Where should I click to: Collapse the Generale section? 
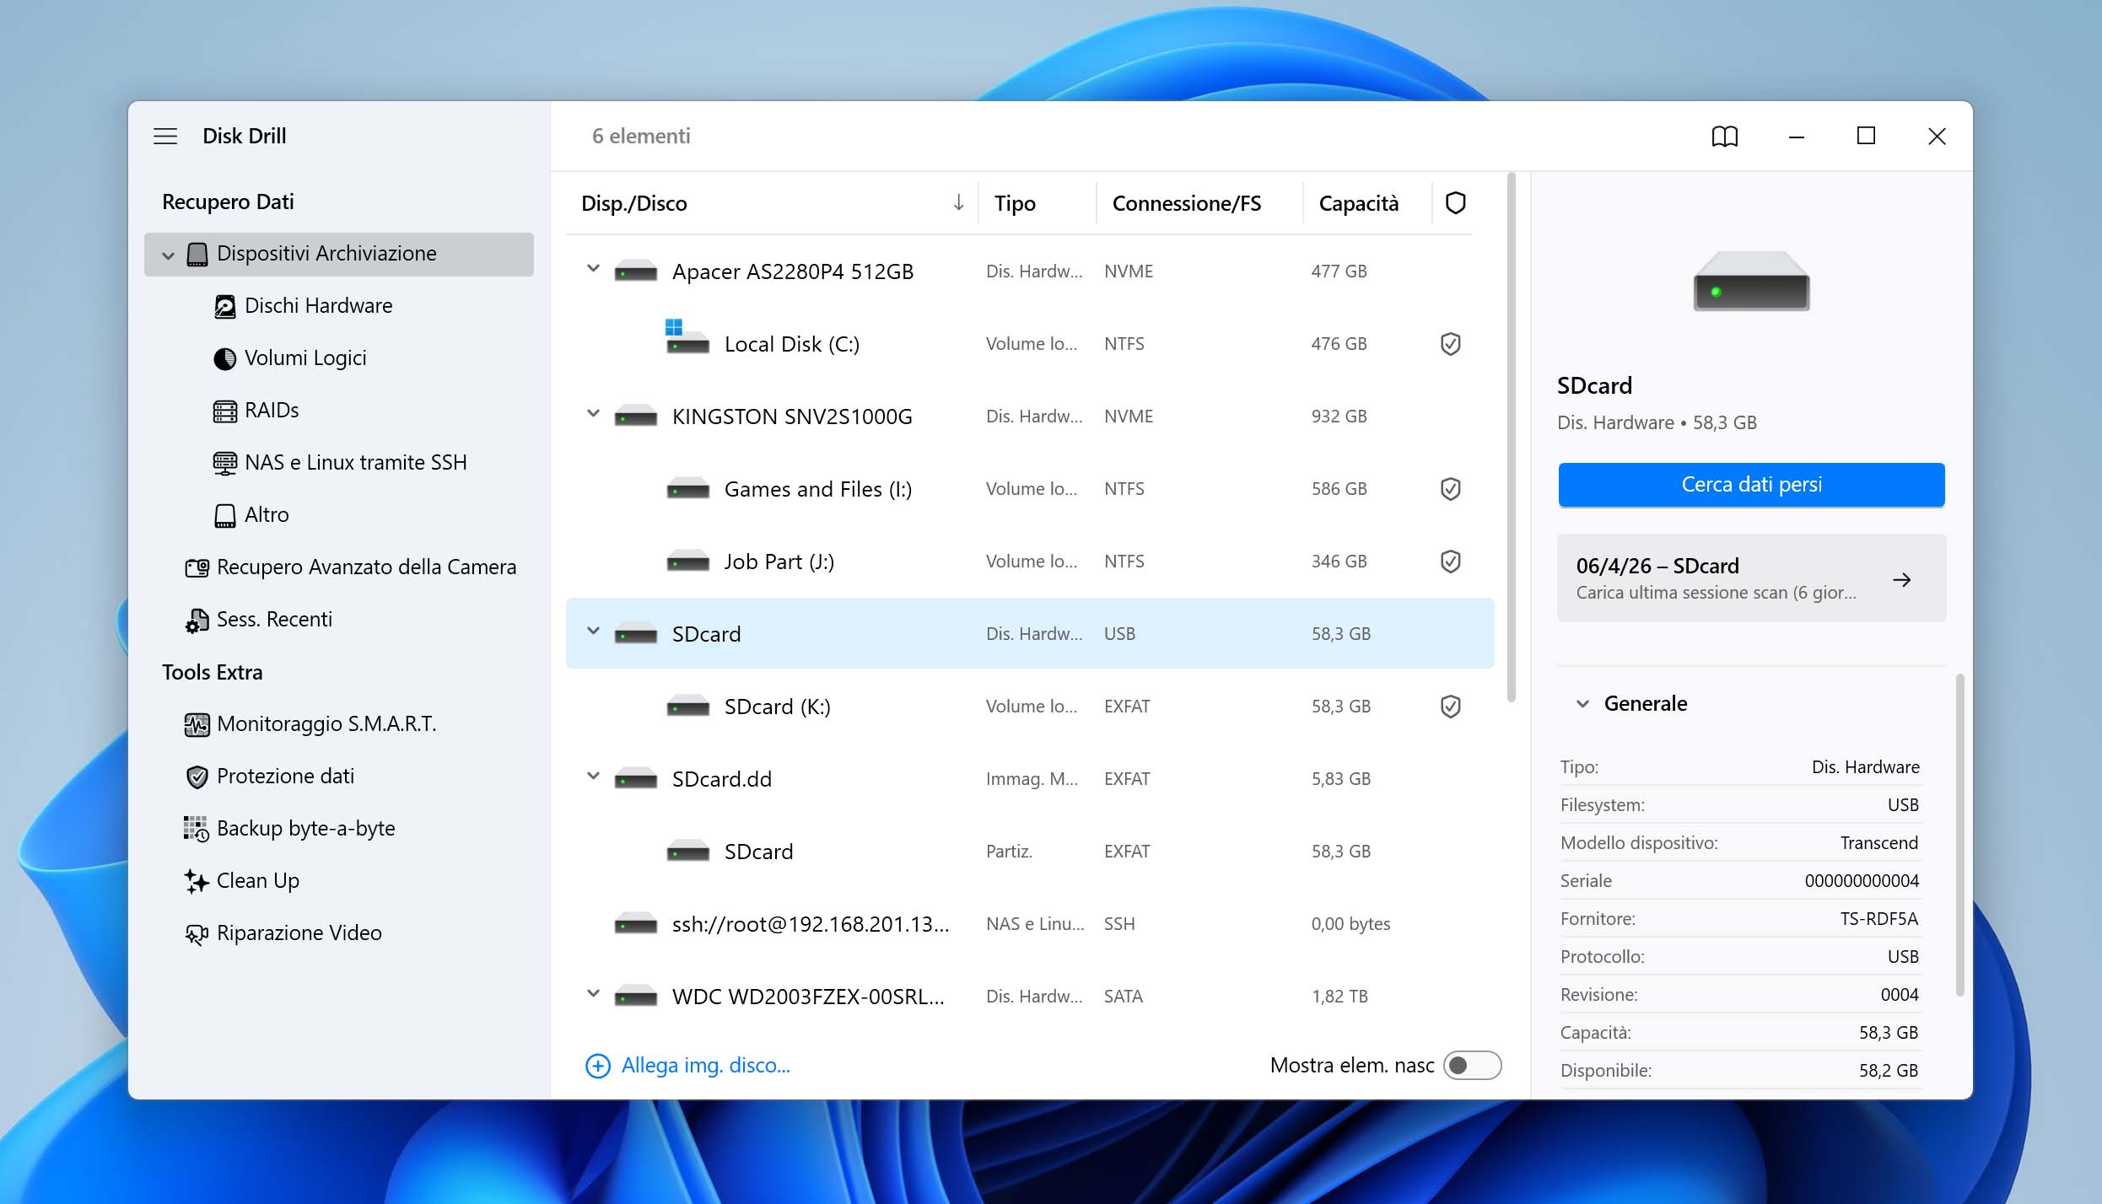coord(1582,704)
